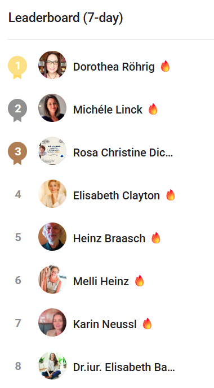
Task: Click the flame icon after Karin Neussl
Action: pyautogui.click(x=147, y=324)
